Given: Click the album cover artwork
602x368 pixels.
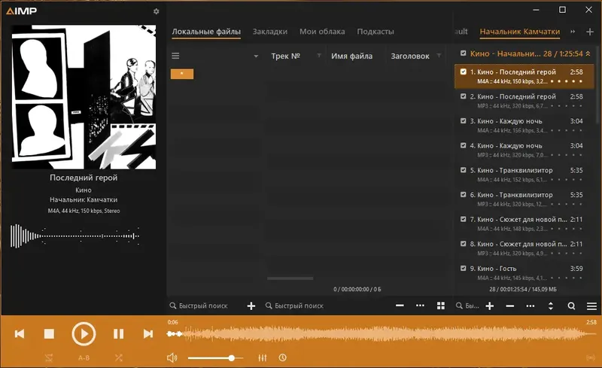Looking at the screenshot, I should pyautogui.click(x=84, y=97).
